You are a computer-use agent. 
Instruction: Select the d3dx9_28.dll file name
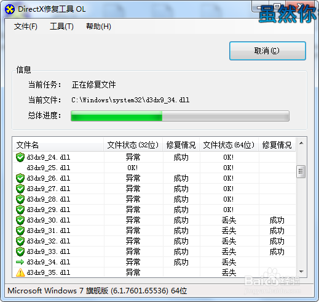(49, 199)
